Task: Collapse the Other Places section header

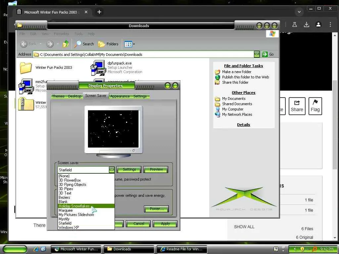Action: point(243,93)
